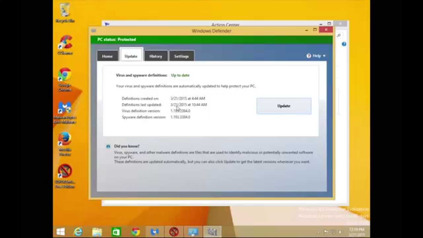423x238 pixels.
Task: Open Malwarebytes Anti-Malware desktop shortcut
Action: click(65, 112)
